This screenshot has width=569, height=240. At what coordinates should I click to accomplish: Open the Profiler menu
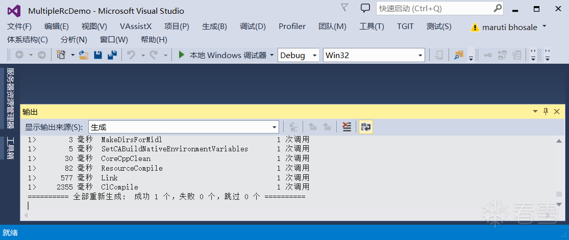[292, 26]
